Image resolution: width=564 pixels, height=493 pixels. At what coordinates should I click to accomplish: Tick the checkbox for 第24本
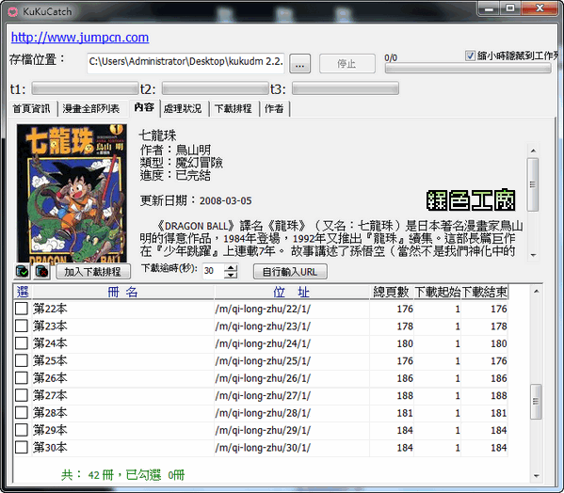22,343
